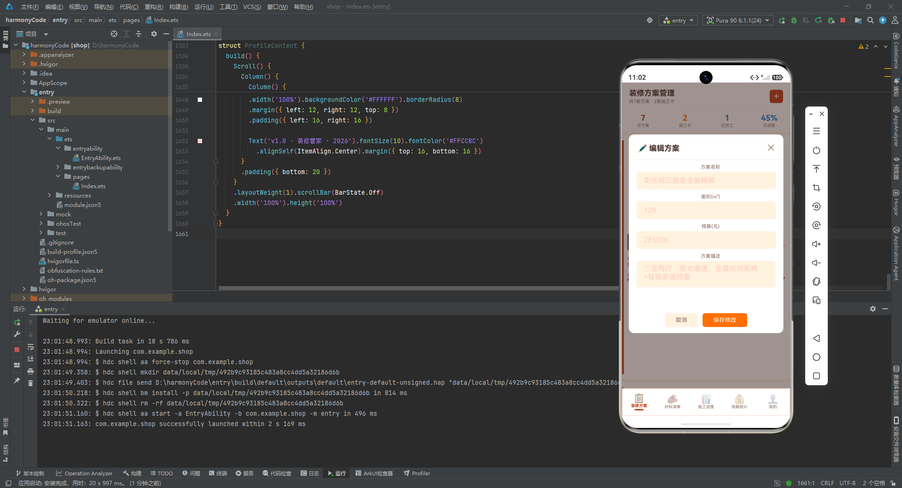Click the search magnifier icon top right
The width and height of the screenshot is (902, 488).
pos(871,20)
